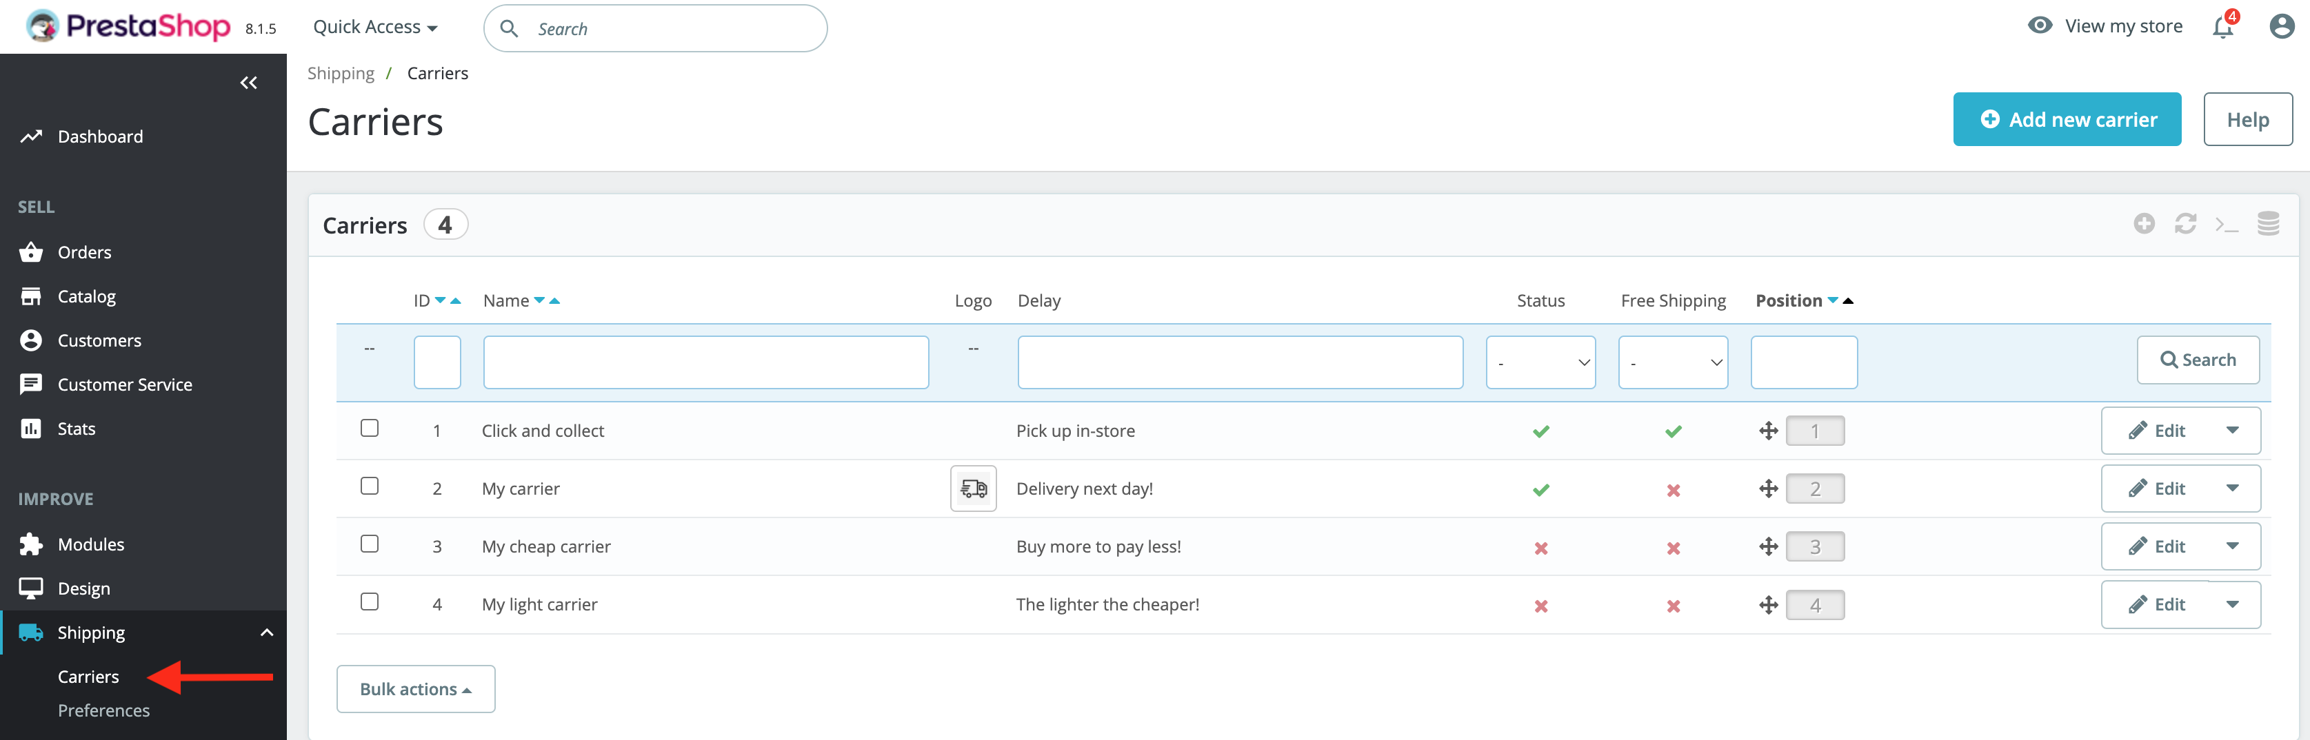Select the My cheap carrier row checkbox
The image size is (2310, 740).
370,544
